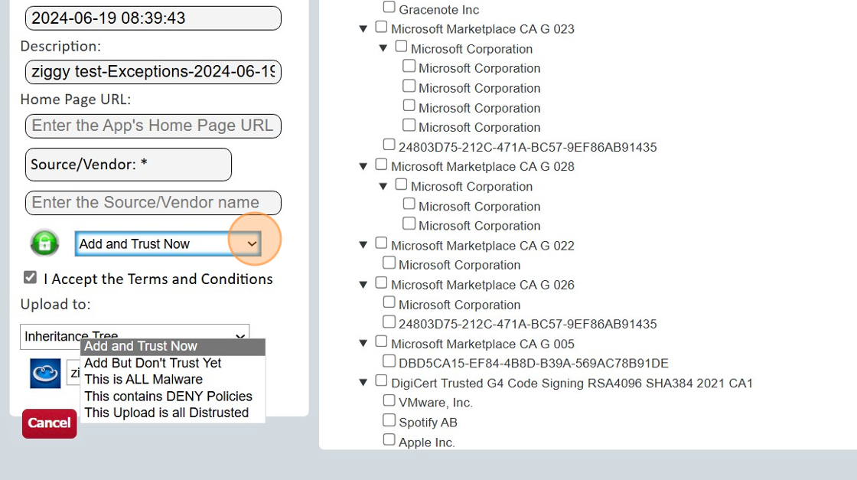Image resolution: width=857 pixels, height=480 pixels.
Task: Check Microsoft Marketplace CA G 023
Action: pos(380,26)
